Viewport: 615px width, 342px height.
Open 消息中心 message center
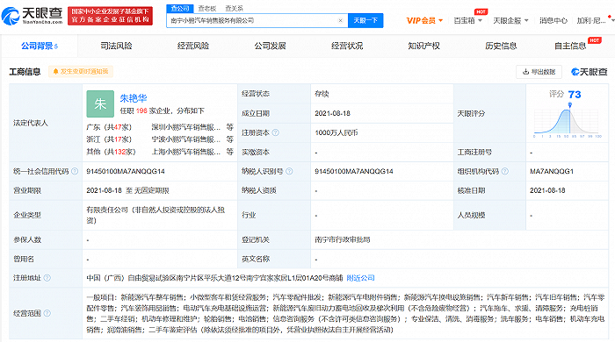pyautogui.click(x=553, y=20)
